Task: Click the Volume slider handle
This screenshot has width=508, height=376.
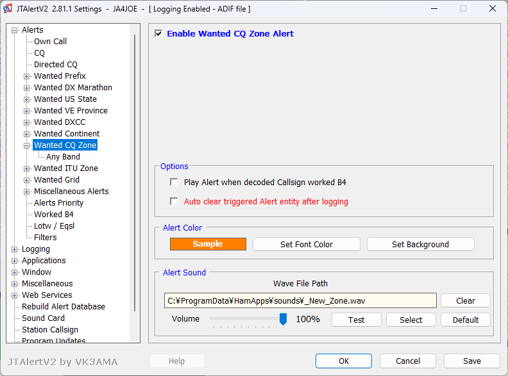Action: coord(283,319)
